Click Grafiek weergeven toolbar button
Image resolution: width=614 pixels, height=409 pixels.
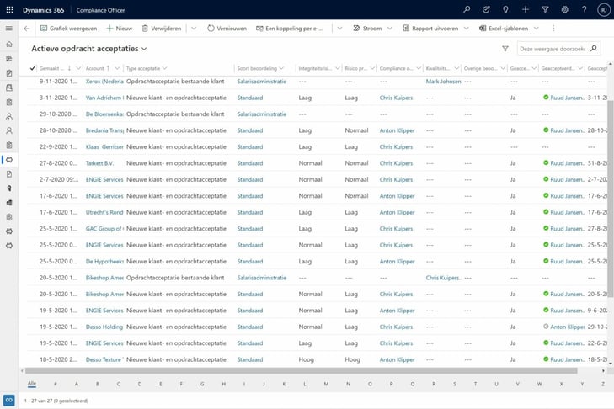[x=68, y=28]
